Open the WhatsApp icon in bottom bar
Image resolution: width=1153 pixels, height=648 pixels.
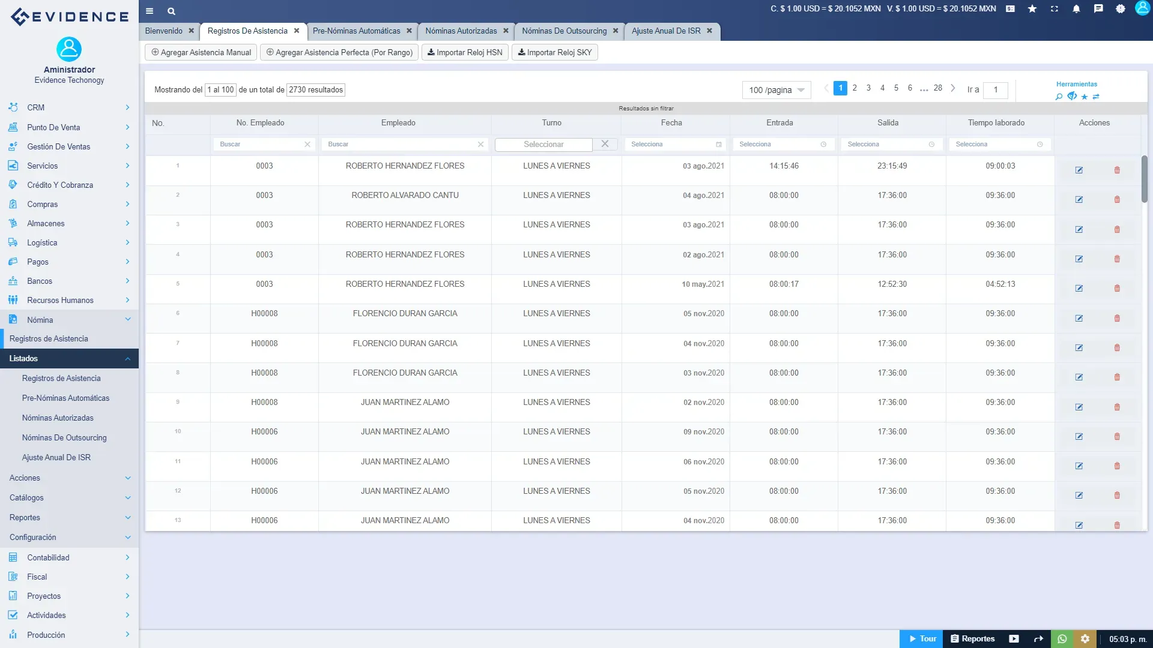point(1062,639)
